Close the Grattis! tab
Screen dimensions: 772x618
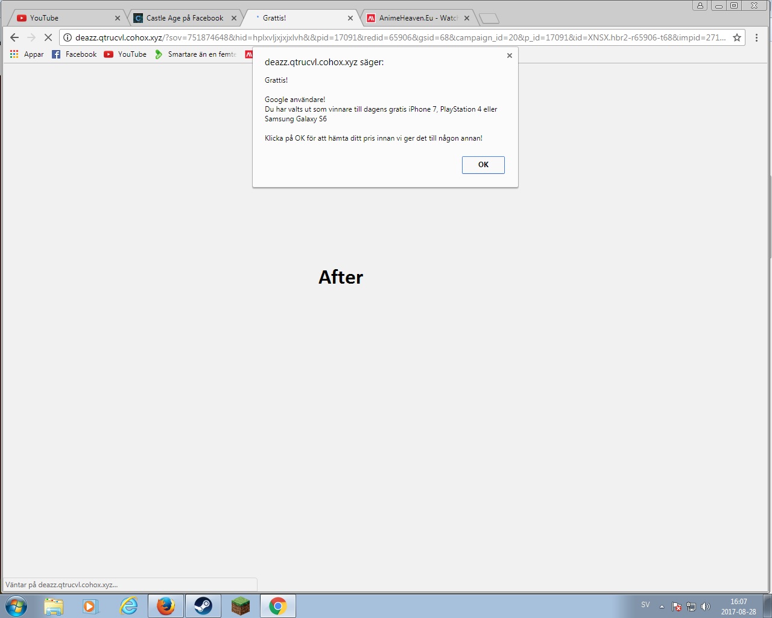(x=350, y=18)
